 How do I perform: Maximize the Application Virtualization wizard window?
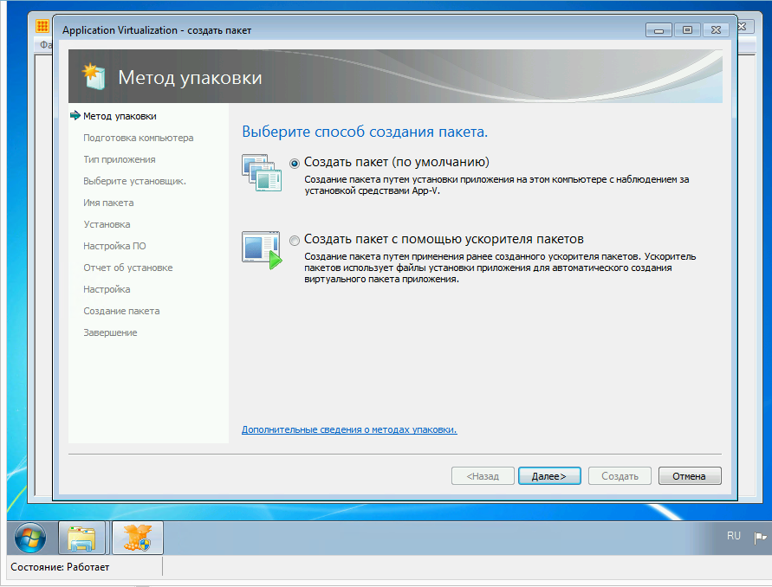coord(687,30)
